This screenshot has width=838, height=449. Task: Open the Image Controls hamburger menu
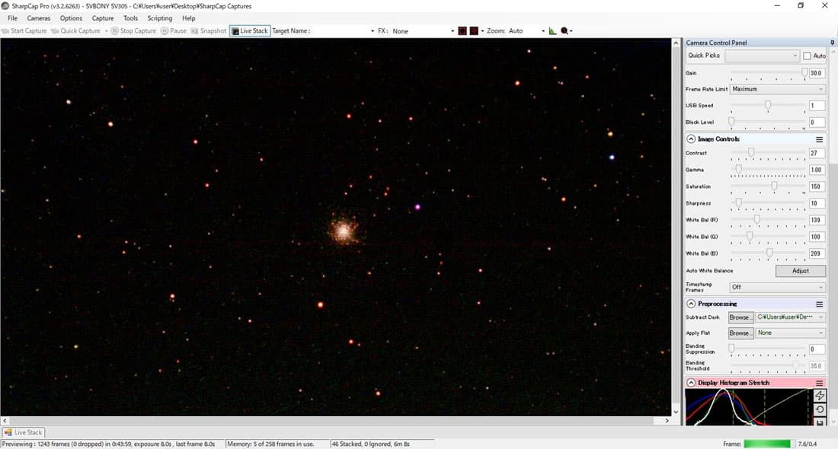click(820, 139)
